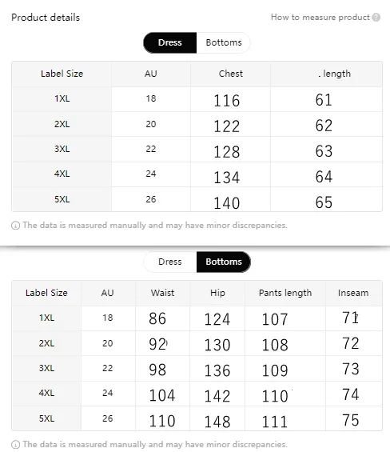Click the Product details heading
This screenshot has height=452, width=390.
(46, 18)
